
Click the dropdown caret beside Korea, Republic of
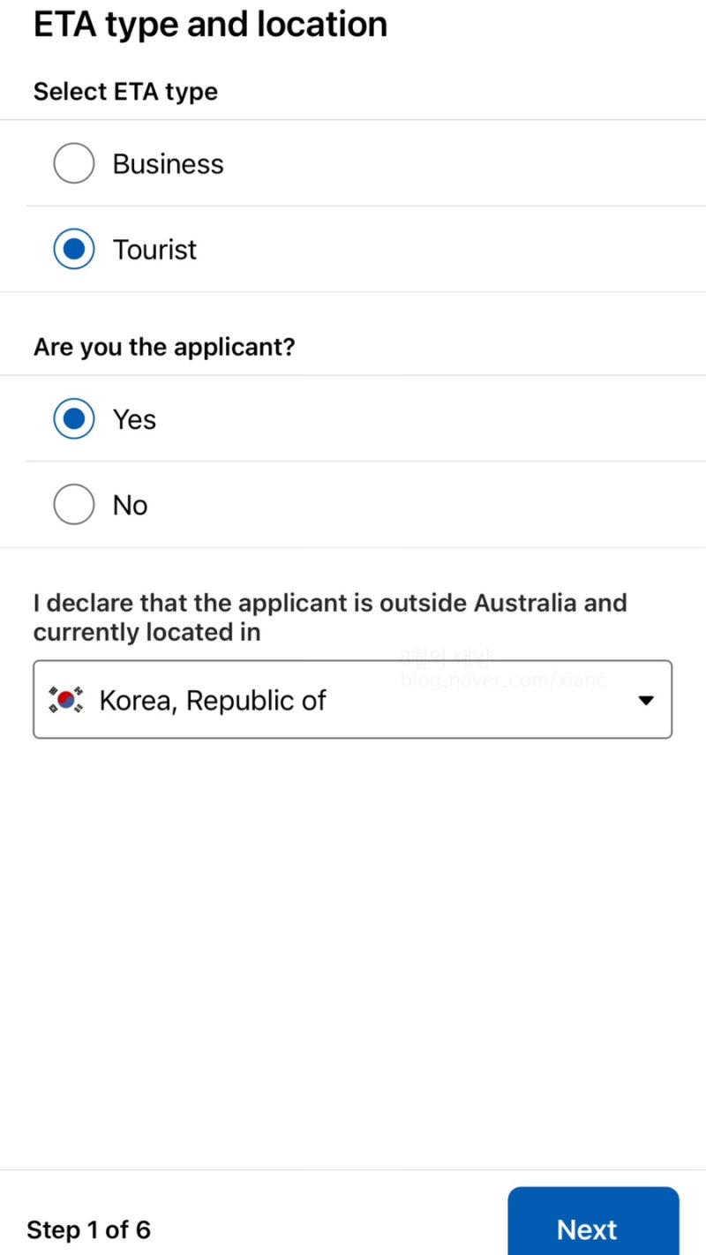click(644, 699)
